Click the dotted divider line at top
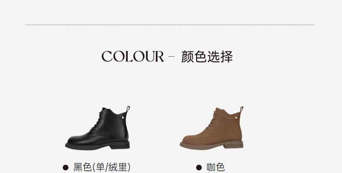This screenshot has height=173, width=342. pos(170,25)
